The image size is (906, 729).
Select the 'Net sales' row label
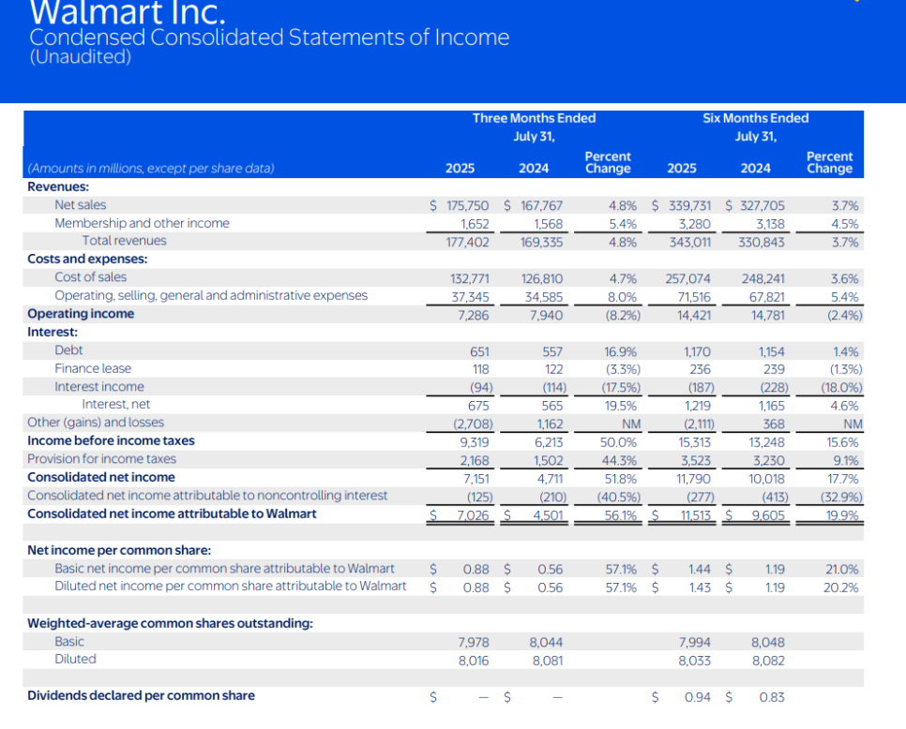[x=81, y=205]
